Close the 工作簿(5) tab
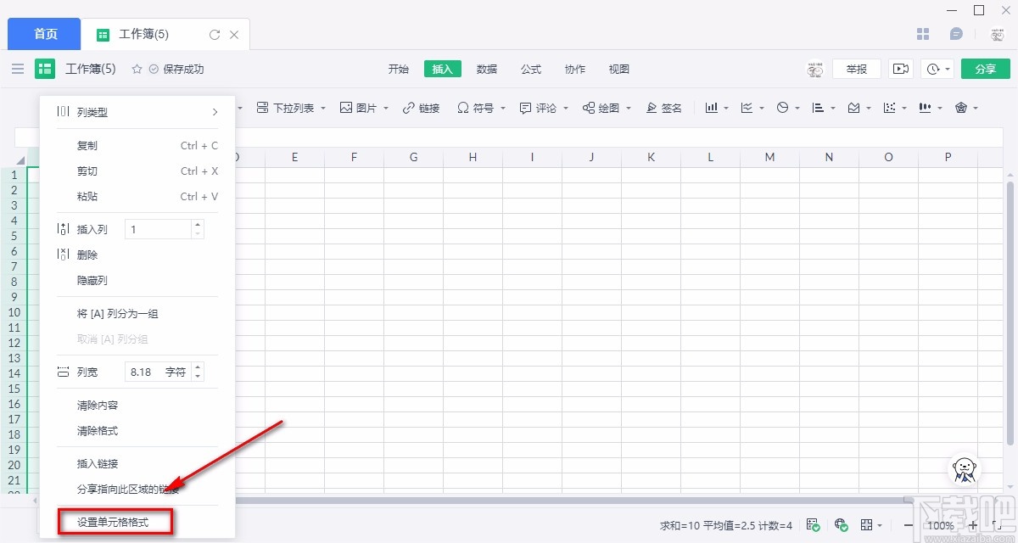The width and height of the screenshot is (1018, 543). pyautogui.click(x=235, y=35)
